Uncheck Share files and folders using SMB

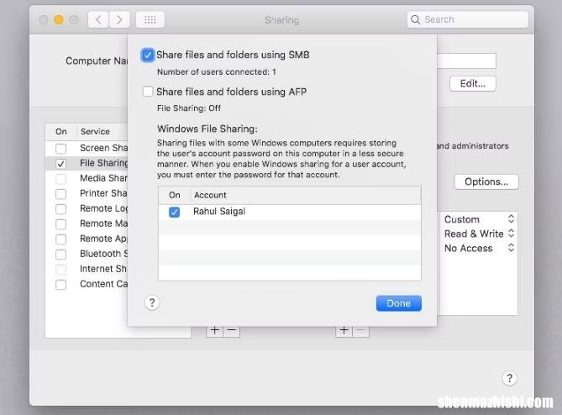pos(148,55)
